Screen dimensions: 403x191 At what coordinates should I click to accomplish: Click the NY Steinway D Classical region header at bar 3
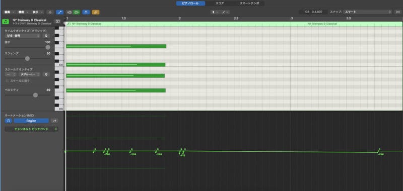click(322, 24)
